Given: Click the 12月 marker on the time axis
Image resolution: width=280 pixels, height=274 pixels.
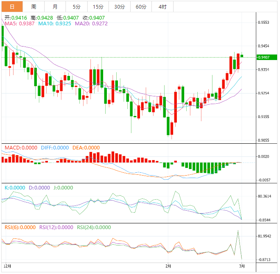Looking at the screenshot, I should click(7, 266).
